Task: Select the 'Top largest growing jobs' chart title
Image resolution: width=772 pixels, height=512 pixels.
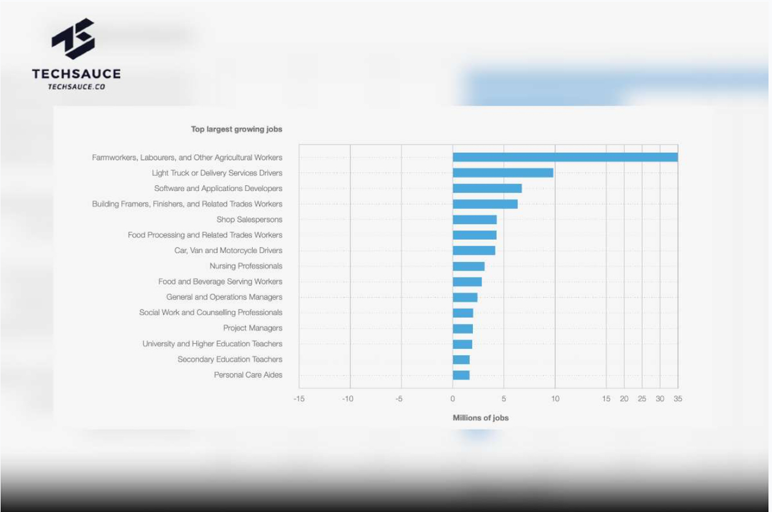Action: [236, 129]
